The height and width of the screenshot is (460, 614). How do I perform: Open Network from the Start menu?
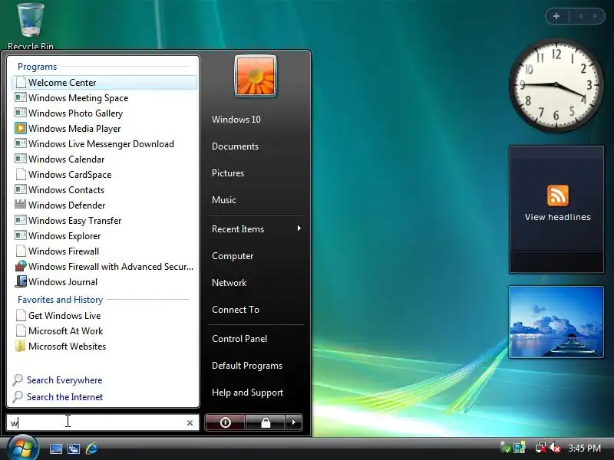pos(229,282)
